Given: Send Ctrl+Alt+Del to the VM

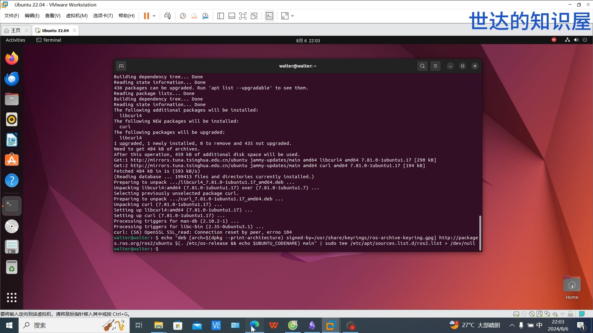Looking at the screenshot, I should point(167,16).
